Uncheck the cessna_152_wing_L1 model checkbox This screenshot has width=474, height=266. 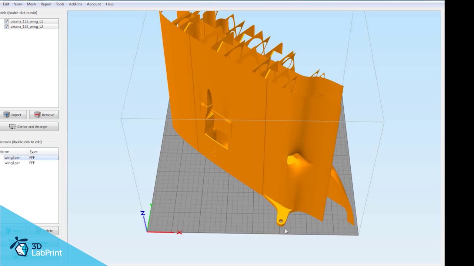[7, 21]
